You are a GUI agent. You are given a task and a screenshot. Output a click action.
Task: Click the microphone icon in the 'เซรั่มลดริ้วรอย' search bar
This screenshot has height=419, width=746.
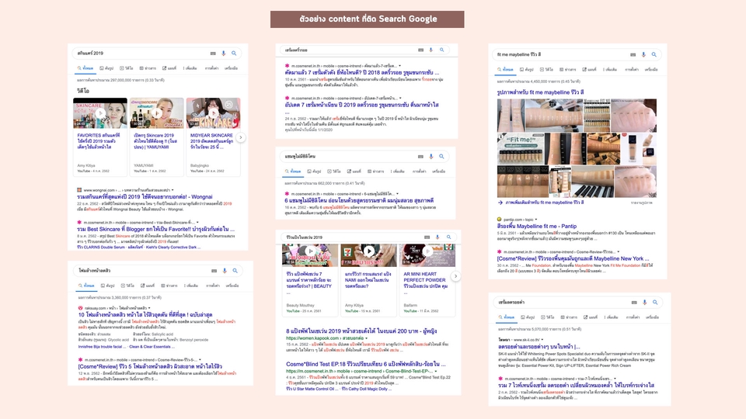pyautogui.click(x=431, y=50)
